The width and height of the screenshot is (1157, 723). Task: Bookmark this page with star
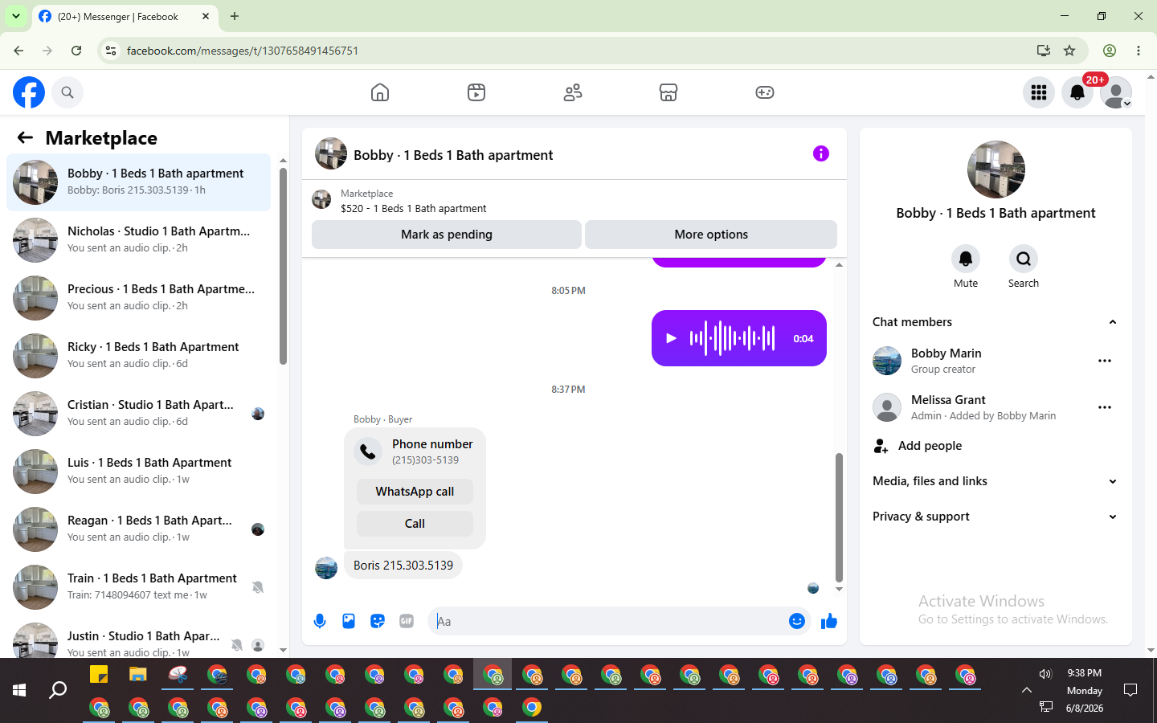coord(1069,51)
